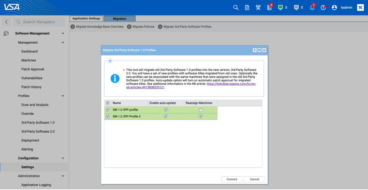Focus the Search Navigation field
This screenshot has height=190, width=368.
pyautogui.click(x=39, y=22)
